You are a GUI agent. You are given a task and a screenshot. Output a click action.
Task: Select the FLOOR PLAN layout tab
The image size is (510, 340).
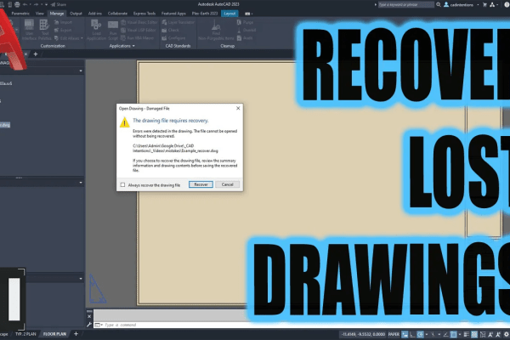(x=54, y=334)
